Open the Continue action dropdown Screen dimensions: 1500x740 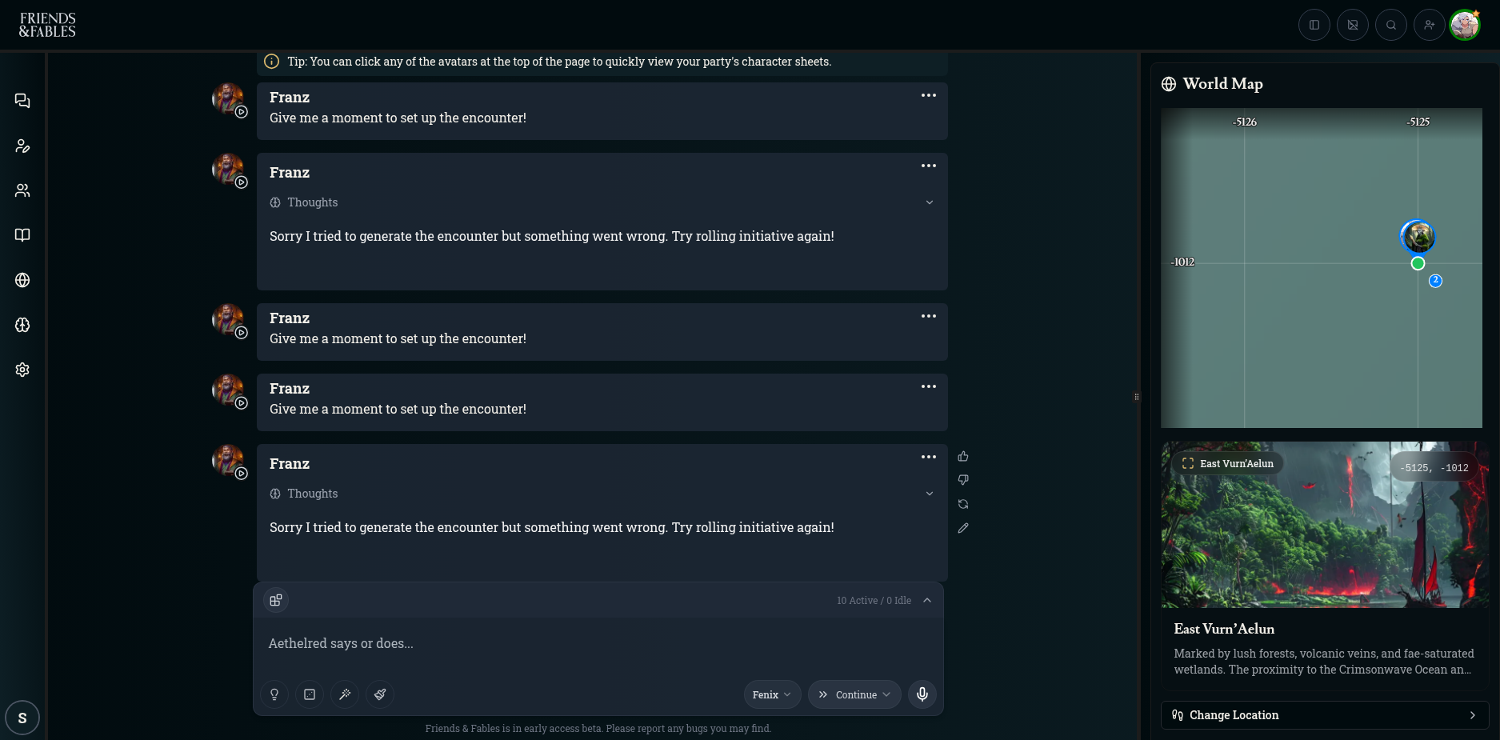pyautogui.click(x=854, y=694)
